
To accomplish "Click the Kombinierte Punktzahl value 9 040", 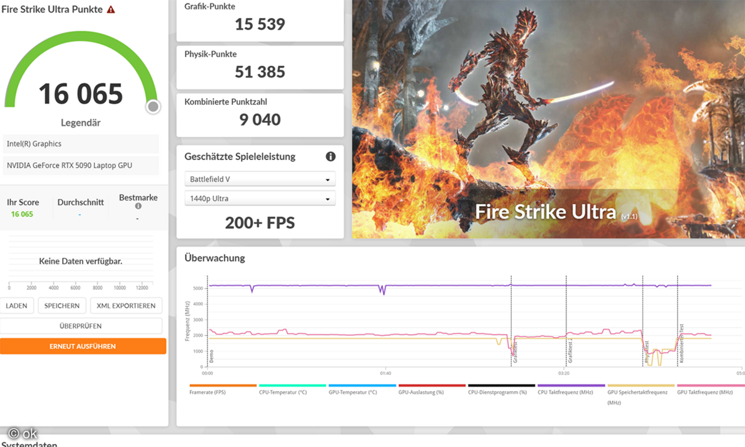I will pos(260,119).
